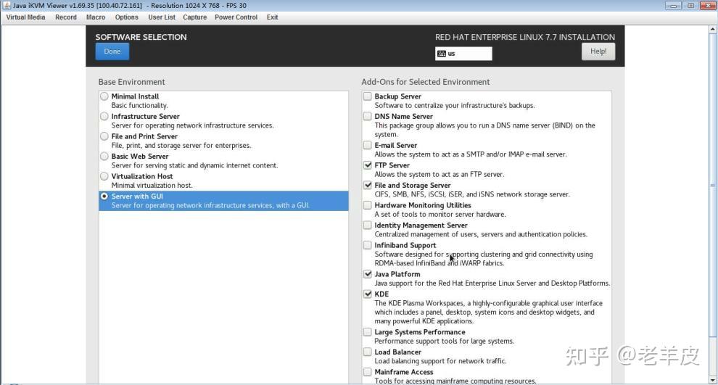Click the Software to centralize backups description

(455, 105)
